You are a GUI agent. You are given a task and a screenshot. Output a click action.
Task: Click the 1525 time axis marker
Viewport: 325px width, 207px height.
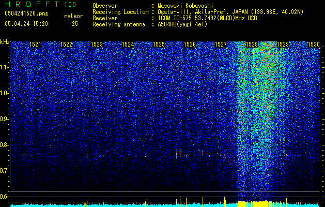click(159, 45)
